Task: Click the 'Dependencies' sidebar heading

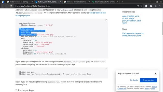Action: 128,12
